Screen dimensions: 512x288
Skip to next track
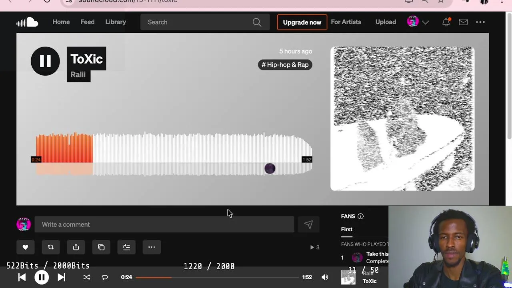[x=61, y=277]
